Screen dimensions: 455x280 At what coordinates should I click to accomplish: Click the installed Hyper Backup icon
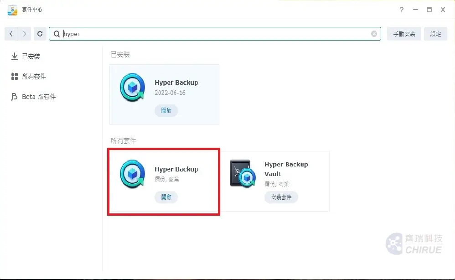pyautogui.click(x=133, y=88)
